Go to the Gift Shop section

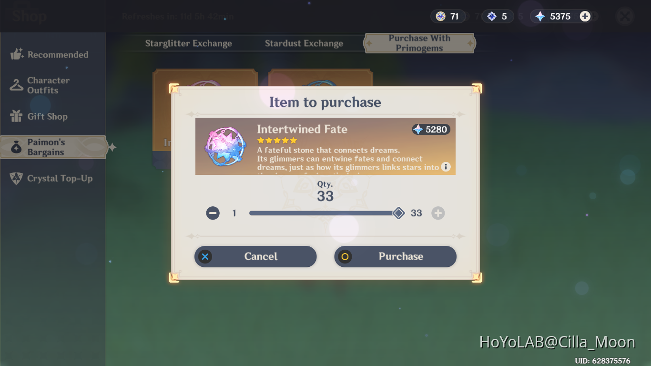tap(39, 116)
